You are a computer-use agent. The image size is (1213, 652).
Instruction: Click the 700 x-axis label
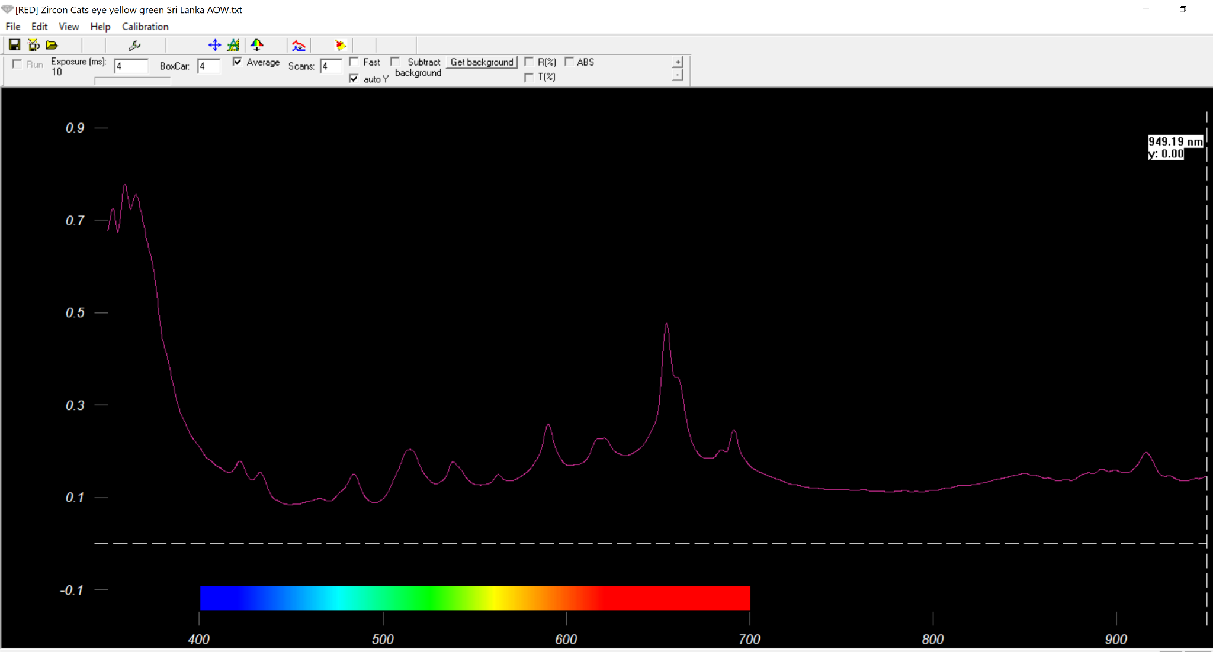[x=749, y=640]
